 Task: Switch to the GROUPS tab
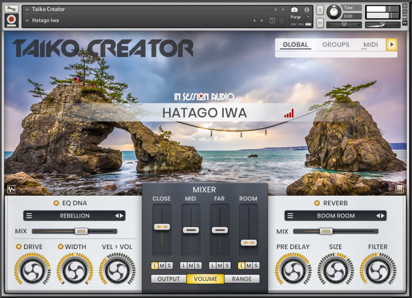coord(335,45)
